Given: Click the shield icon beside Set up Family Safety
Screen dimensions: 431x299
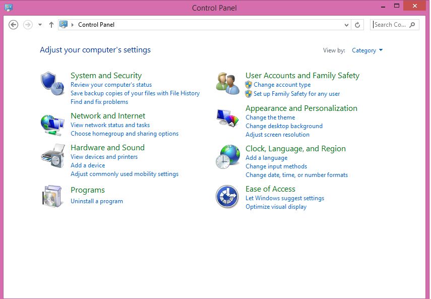Looking at the screenshot, I should tap(249, 94).
